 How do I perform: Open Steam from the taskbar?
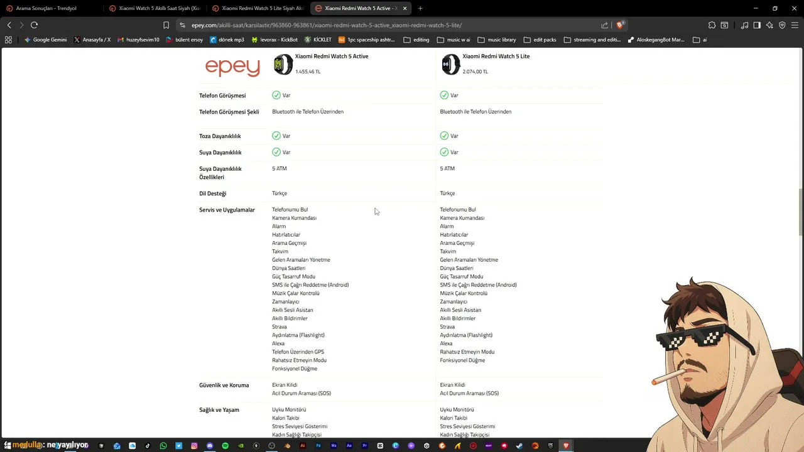click(520, 446)
